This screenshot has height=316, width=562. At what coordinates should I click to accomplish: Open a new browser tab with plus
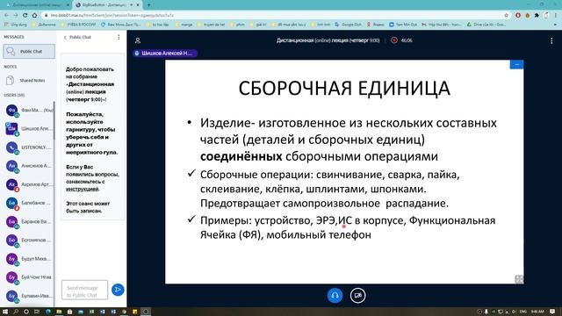[148, 5]
